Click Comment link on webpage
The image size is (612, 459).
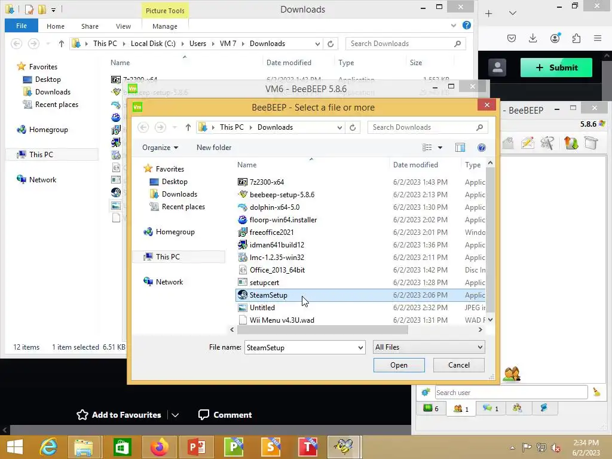[x=225, y=415]
